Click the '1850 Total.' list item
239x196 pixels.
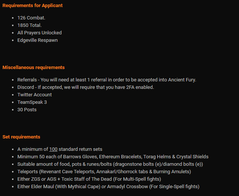pos(30,25)
